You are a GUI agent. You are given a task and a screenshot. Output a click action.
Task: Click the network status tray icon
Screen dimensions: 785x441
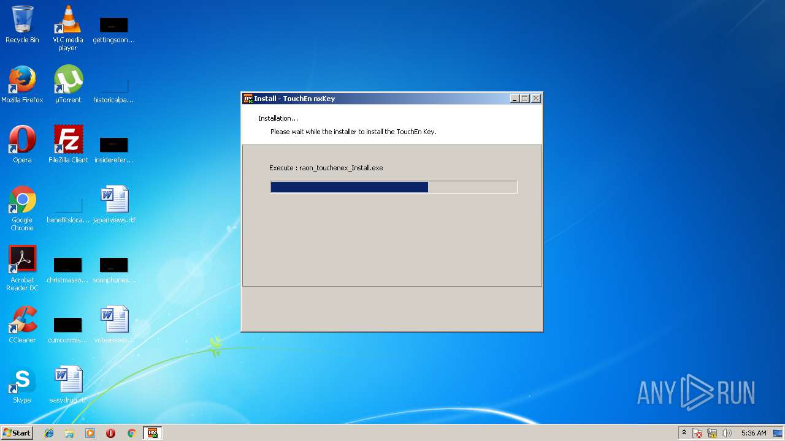pos(712,433)
